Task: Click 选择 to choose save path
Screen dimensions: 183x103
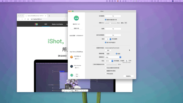Action: point(108,50)
